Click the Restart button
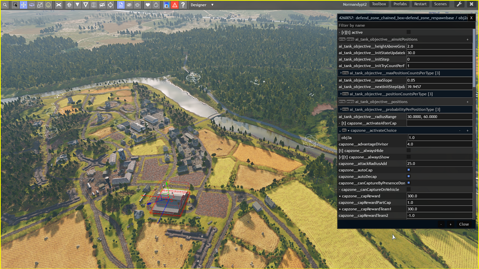The width and height of the screenshot is (479, 269). pyautogui.click(x=420, y=4)
